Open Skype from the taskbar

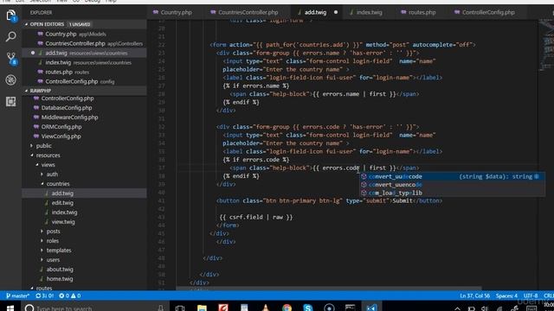click(308, 308)
